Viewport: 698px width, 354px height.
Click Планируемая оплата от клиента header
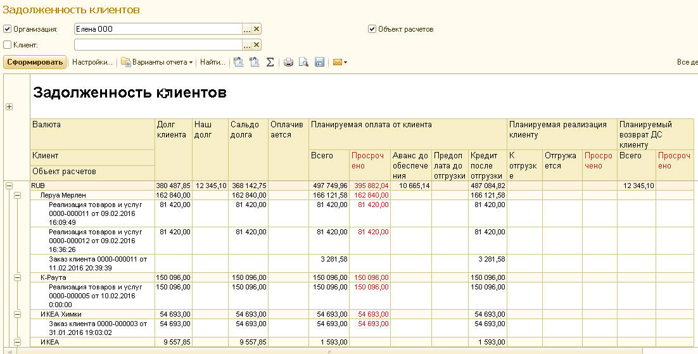408,134
